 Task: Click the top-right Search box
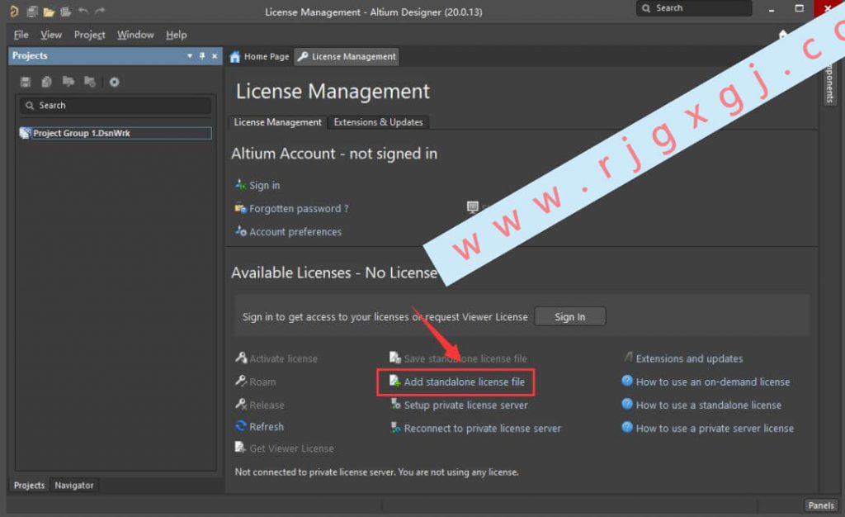694,8
